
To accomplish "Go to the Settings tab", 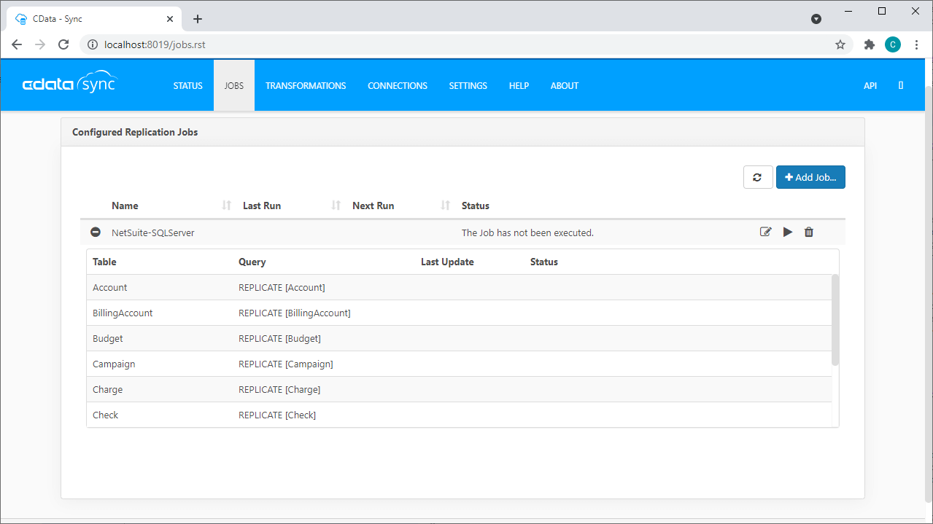I will pos(468,85).
